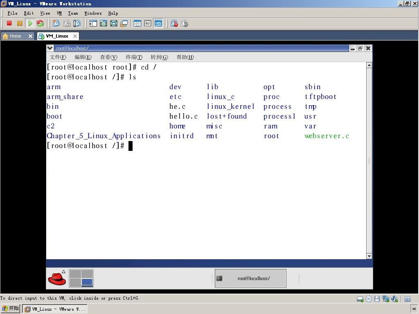The height and width of the screenshot is (314, 419).
Task: Click the CD-ROM device status icon
Action: pos(369,299)
